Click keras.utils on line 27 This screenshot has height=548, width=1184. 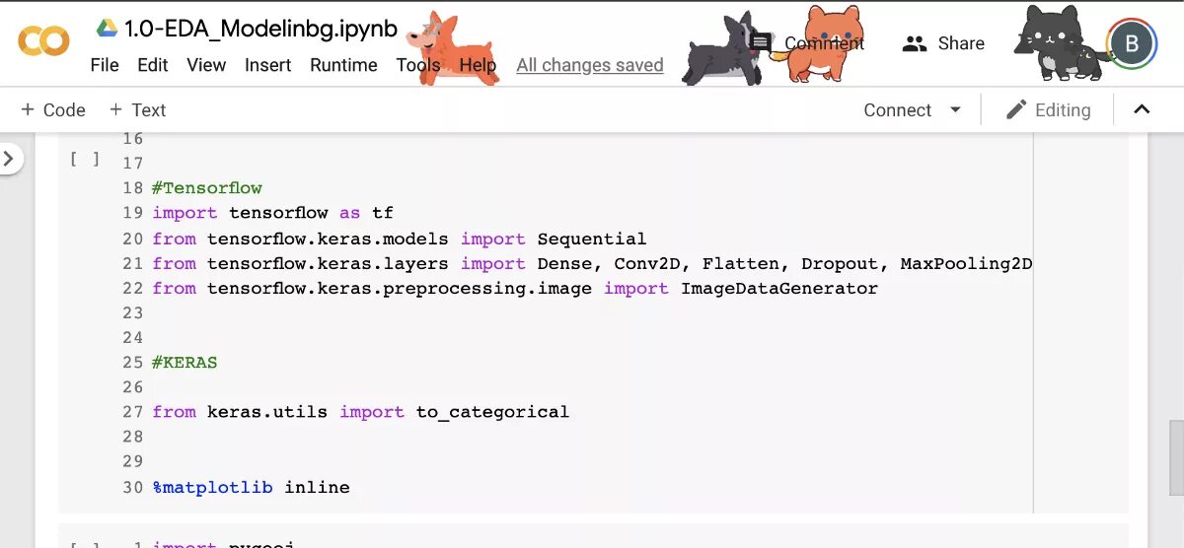(267, 412)
